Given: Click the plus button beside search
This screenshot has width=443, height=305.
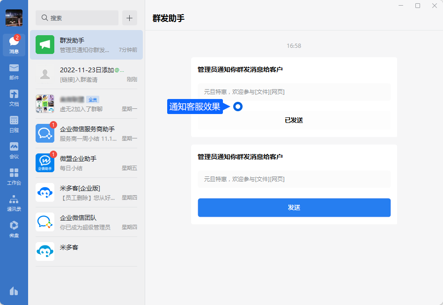Looking at the screenshot, I should click(130, 18).
